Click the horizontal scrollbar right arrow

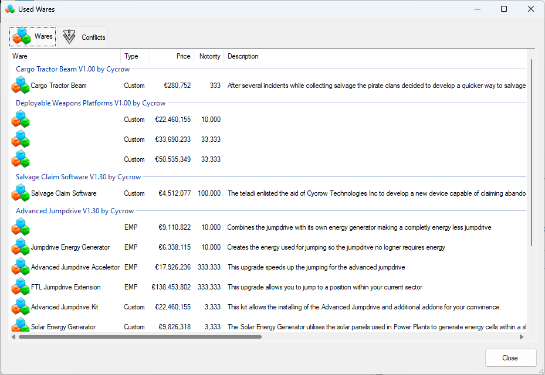[522, 337]
